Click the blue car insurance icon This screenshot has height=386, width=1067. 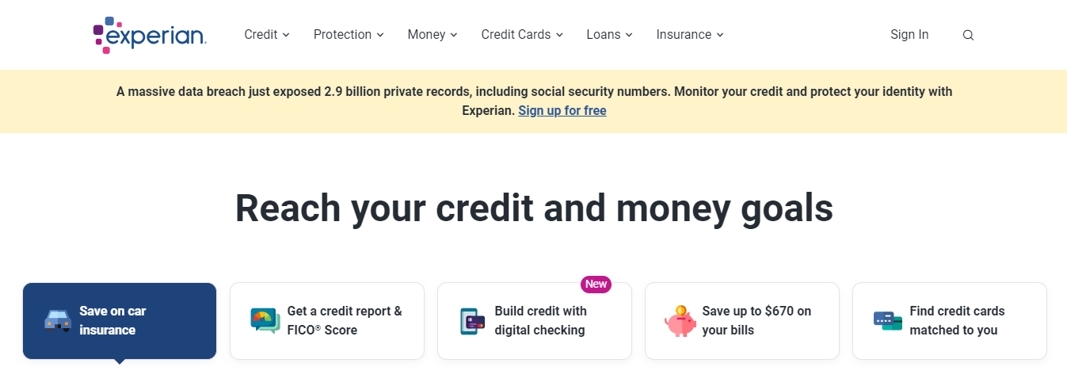(x=58, y=321)
